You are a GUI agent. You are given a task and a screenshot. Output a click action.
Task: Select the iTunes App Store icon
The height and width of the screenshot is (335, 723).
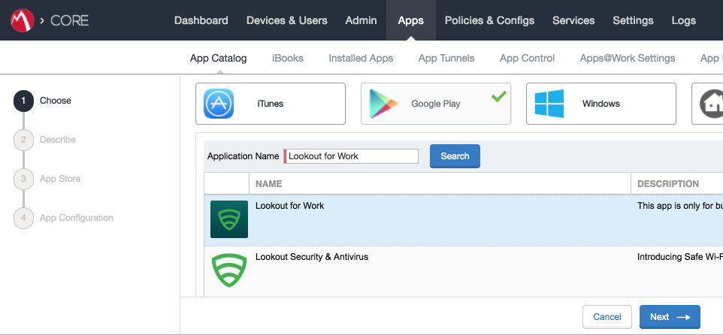(x=219, y=104)
